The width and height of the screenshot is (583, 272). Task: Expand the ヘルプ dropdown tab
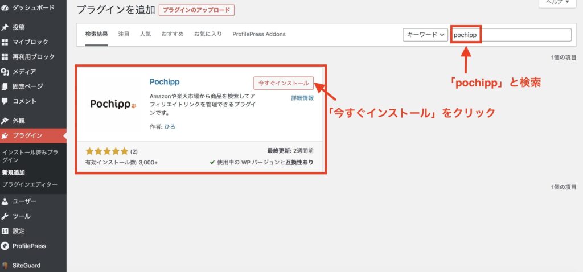[x=557, y=3]
